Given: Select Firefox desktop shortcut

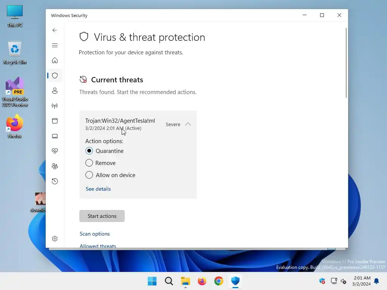Looking at the screenshot, I should coord(15,126).
